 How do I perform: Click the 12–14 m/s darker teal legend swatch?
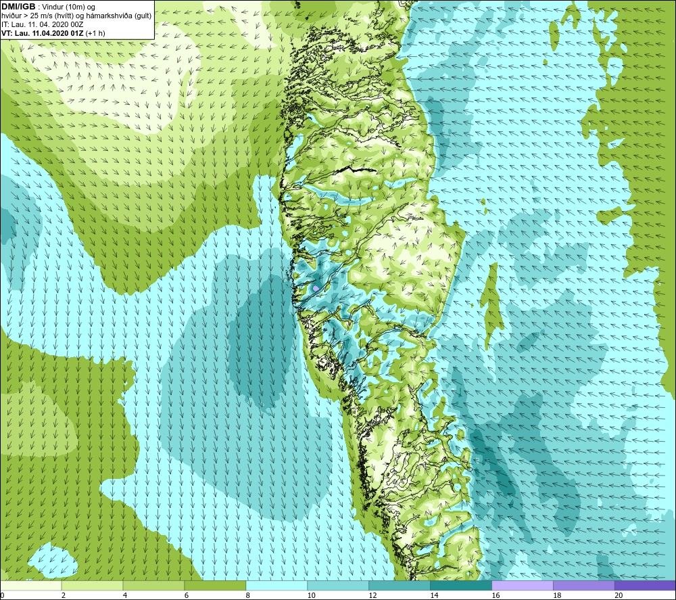point(400,585)
